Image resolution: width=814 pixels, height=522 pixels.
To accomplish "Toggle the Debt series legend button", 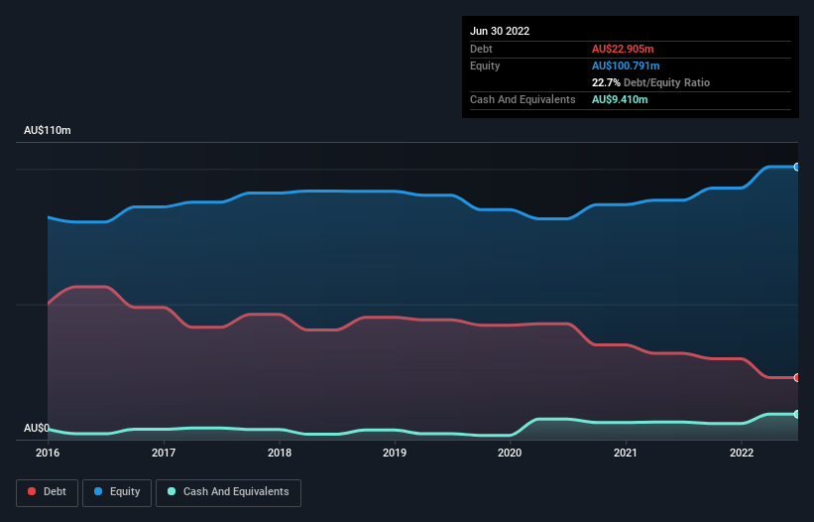I will (x=47, y=492).
